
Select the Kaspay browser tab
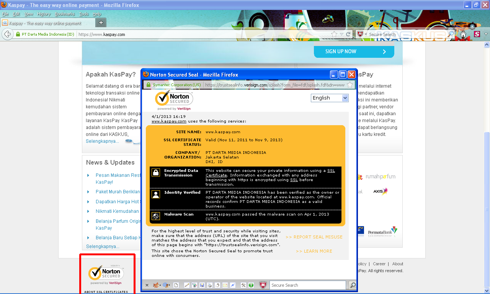pyautogui.click(x=47, y=23)
